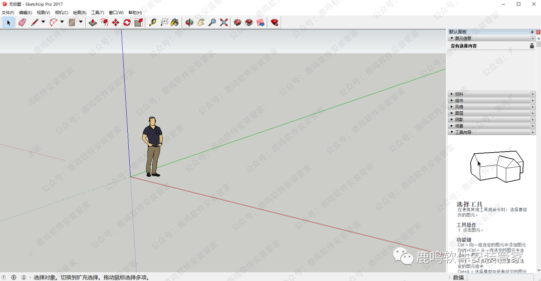The width and height of the screenshot is (541, 281).
Task: Activate the Move tool
Action: pos(116,22)
